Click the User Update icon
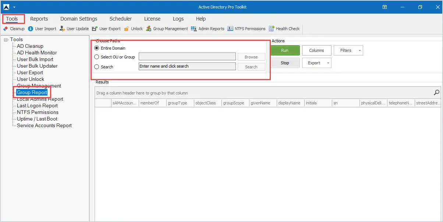 62,29
